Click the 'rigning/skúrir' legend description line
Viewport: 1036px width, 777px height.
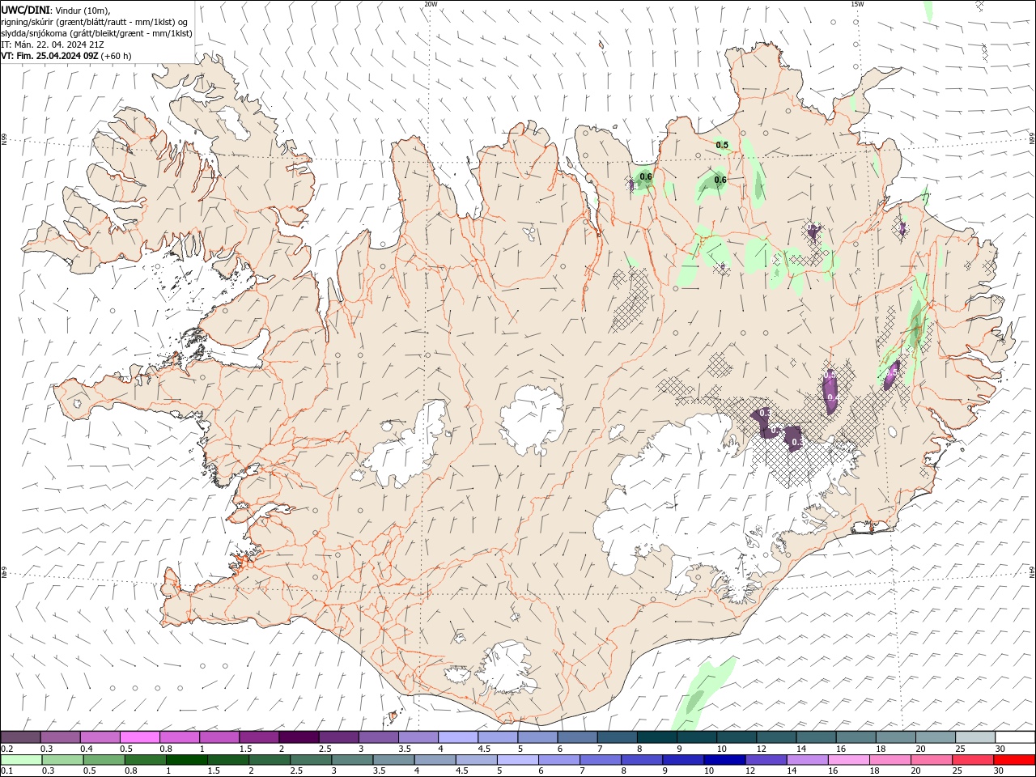96,22
